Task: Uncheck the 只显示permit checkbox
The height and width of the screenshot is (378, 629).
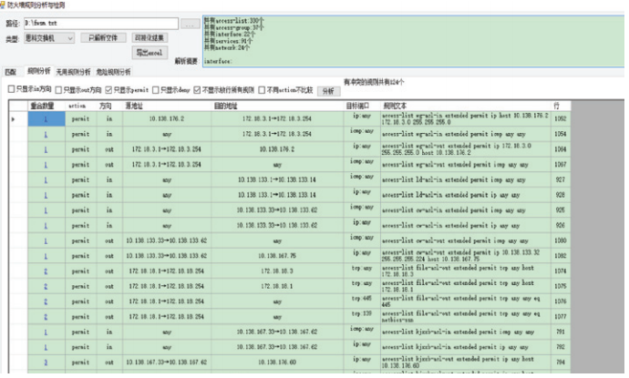Action: pyautogui.click(x=108, y=90)
